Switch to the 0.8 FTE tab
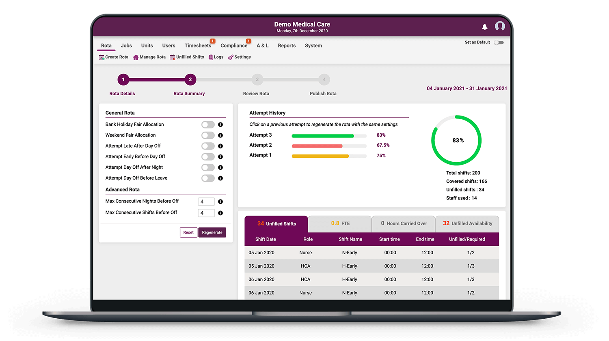This screenshot has width=609, height=341. tap(339, 223)
